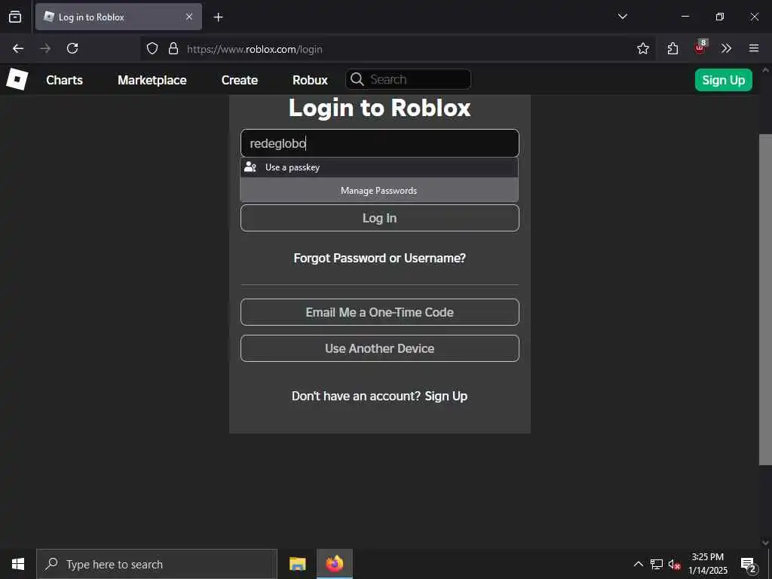The width and height of the screenshot is (772, 579).
Task: Focus the Roblox Search field
Action: pos(408,79)
